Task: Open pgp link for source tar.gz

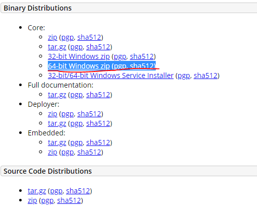Action: point(56,191)
